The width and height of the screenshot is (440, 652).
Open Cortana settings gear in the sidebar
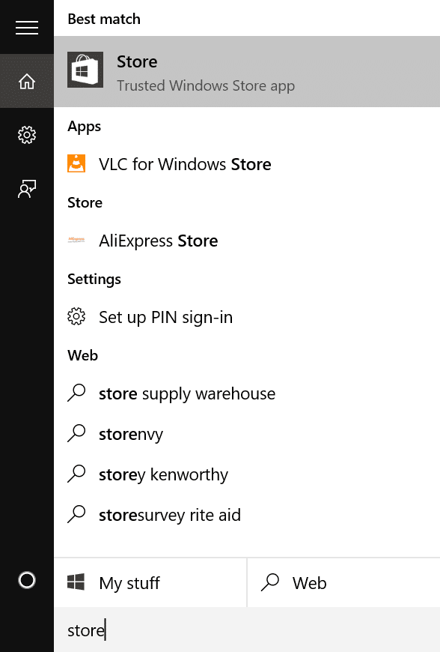pyautogui.click(x=27, y=135)
